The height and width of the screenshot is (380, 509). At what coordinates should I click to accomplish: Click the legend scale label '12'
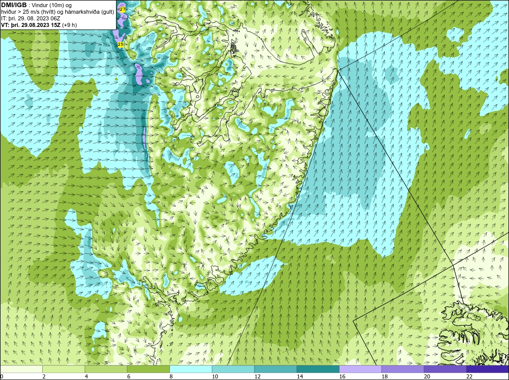(258, 376)
